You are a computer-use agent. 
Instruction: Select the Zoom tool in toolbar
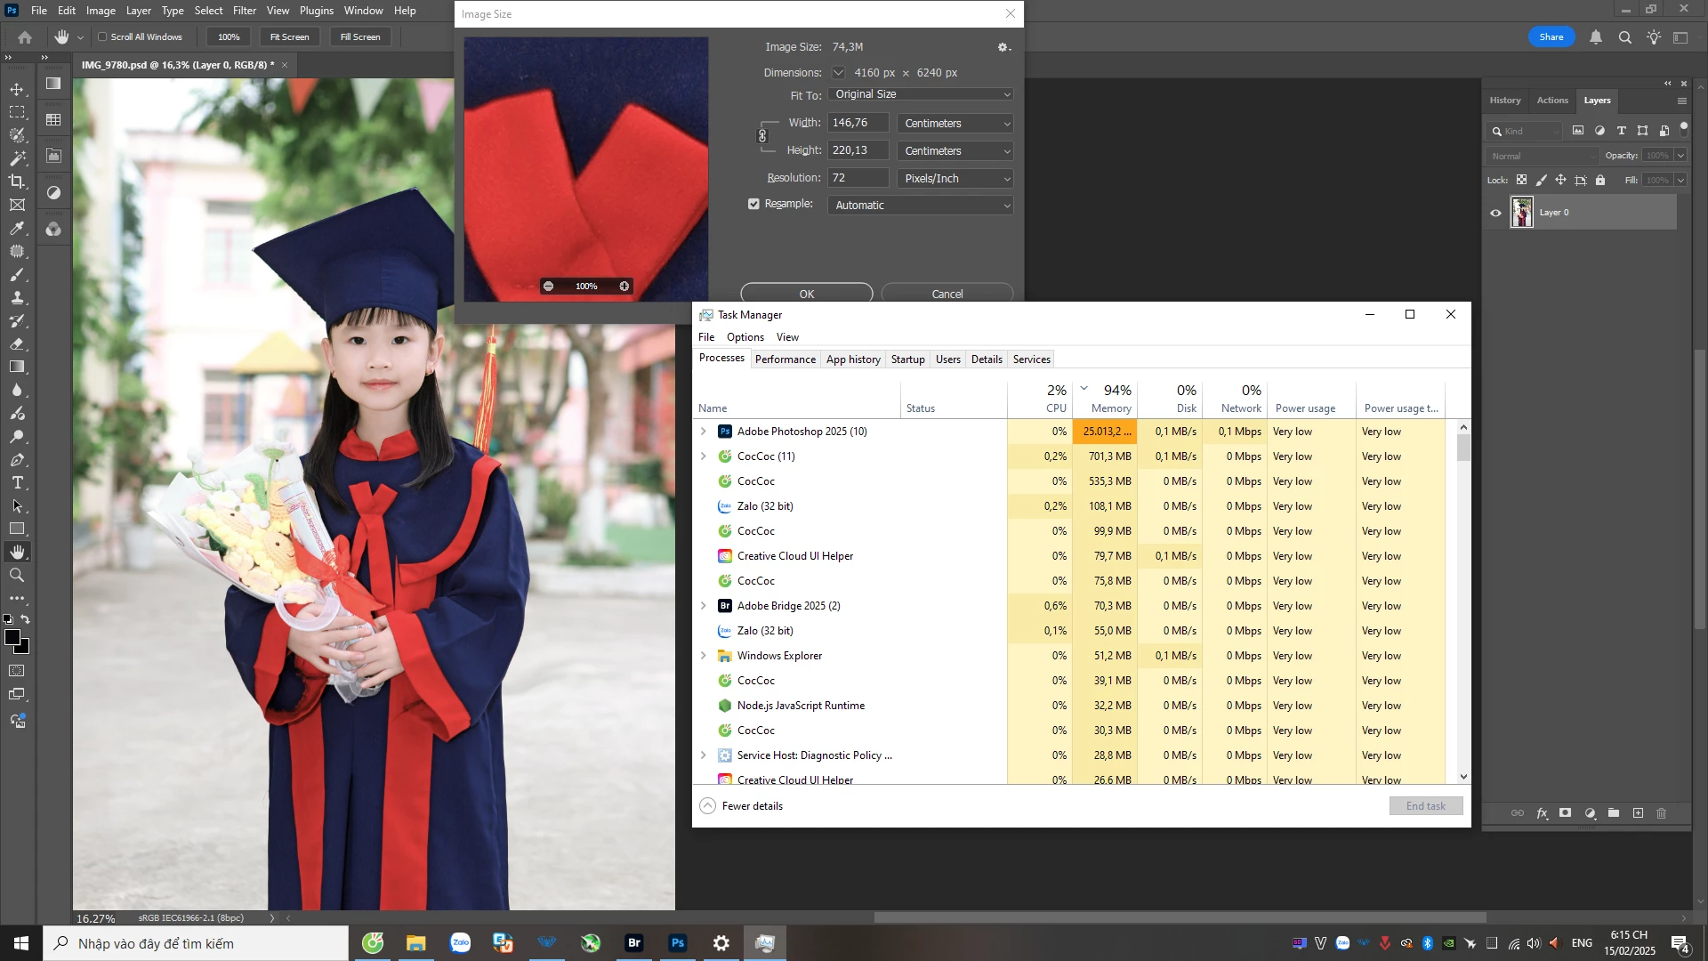pyautogui.click(x=17, y=576)
